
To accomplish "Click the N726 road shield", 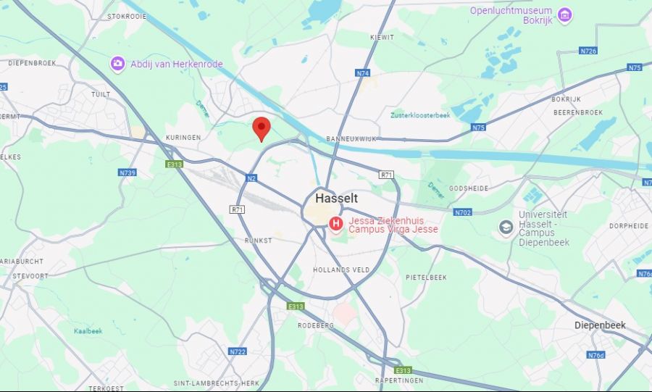I will tap(588, 51).
